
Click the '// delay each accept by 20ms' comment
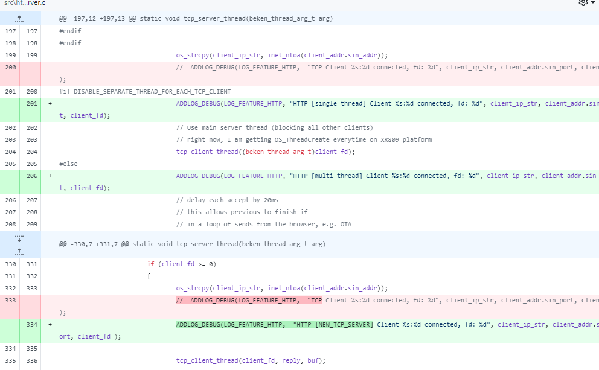tap(227, 200)
